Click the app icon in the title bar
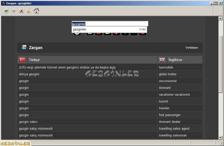The image size is (224, 146). coord(3,3)
